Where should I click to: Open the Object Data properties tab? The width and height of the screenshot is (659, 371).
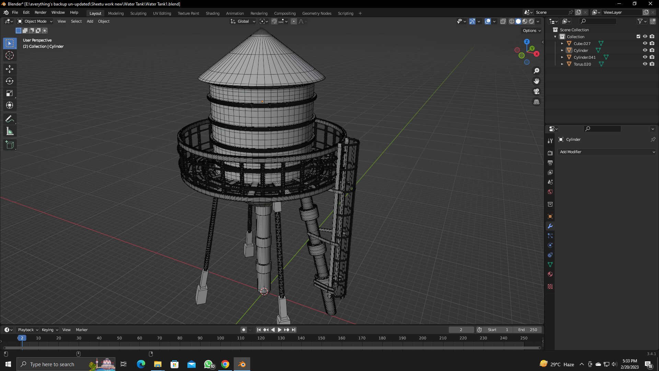click(550, 265)
